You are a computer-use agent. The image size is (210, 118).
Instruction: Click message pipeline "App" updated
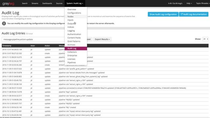68,92
